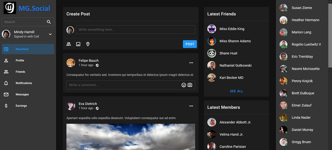Open chat with Eric Tremblay
332x150 pixels.
(302, 57)
